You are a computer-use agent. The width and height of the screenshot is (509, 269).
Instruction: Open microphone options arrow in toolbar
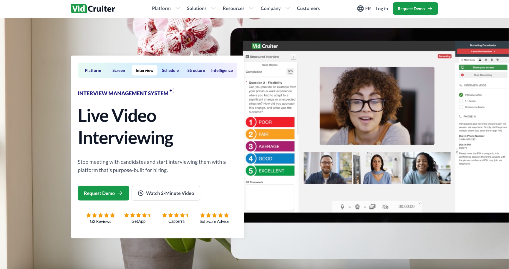(350, 207)
